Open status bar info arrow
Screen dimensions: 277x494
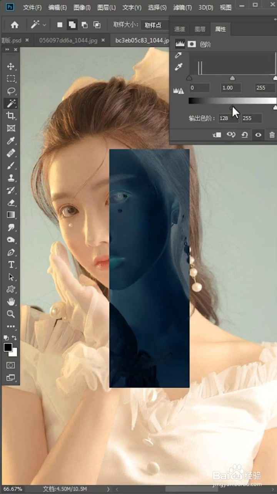[107, 489]
